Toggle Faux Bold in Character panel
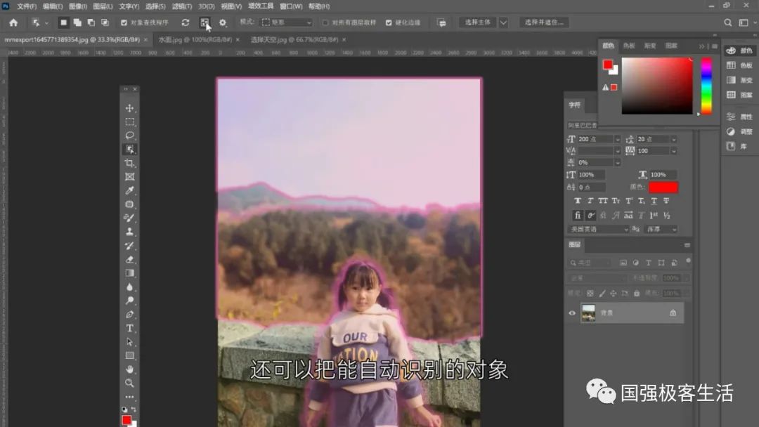The image size is (759, 427). (578, 201)
